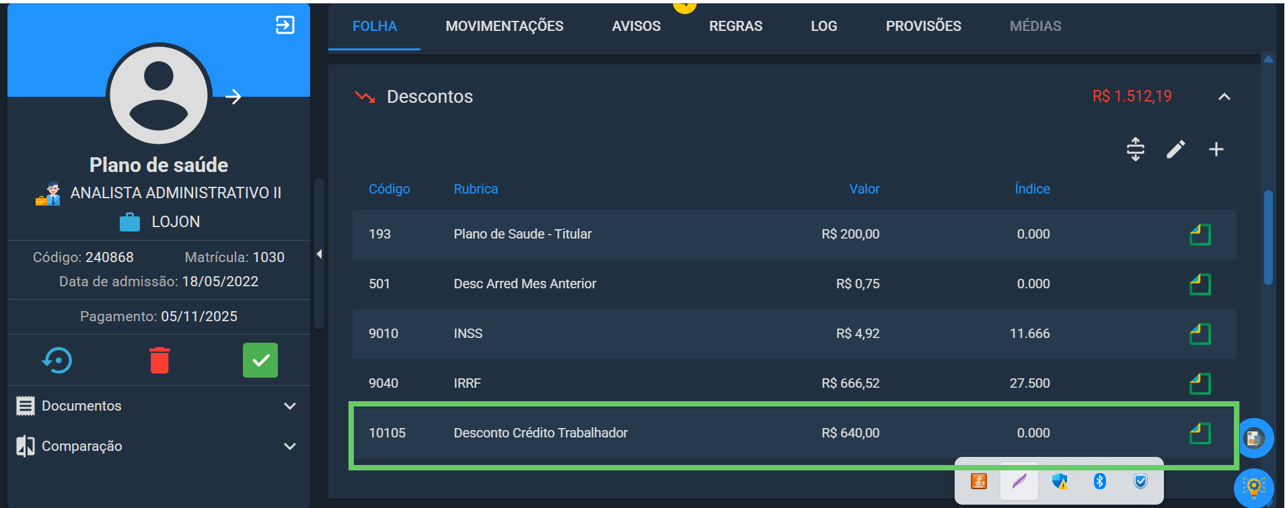The image size is (1285, 508).
Task: Click the blue floating document button
Action: pyautogui.click(x=1253, y=438)
